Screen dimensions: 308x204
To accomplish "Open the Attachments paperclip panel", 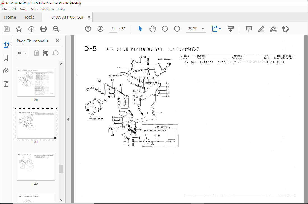I will (x=6, y=70).
